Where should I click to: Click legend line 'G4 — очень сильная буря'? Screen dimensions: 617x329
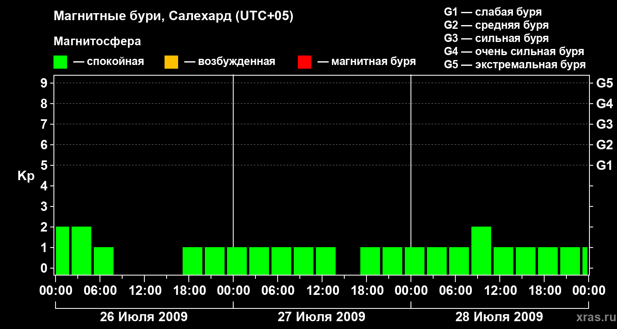514,51
